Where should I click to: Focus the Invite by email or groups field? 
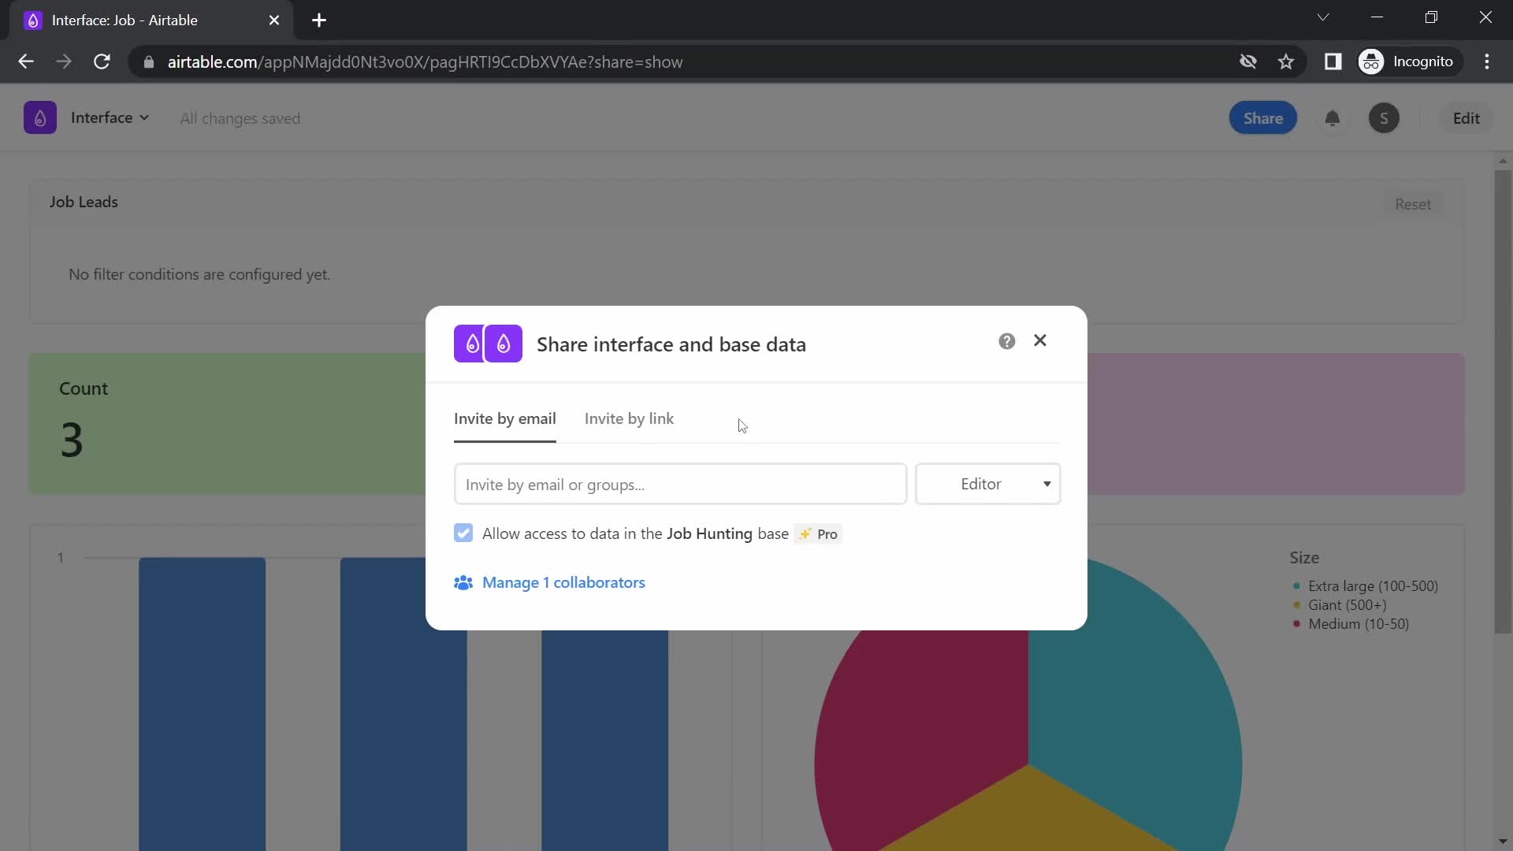coord(680,484)
